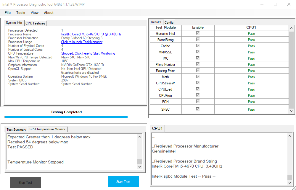
Task: Toggle the Math test checkbox
Action: (x=198, y=77)
